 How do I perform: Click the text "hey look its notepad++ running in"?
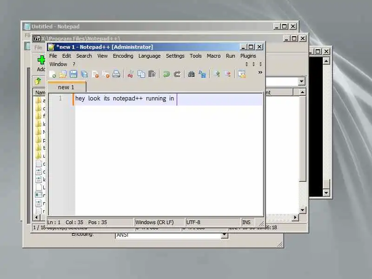coord(125,99)
